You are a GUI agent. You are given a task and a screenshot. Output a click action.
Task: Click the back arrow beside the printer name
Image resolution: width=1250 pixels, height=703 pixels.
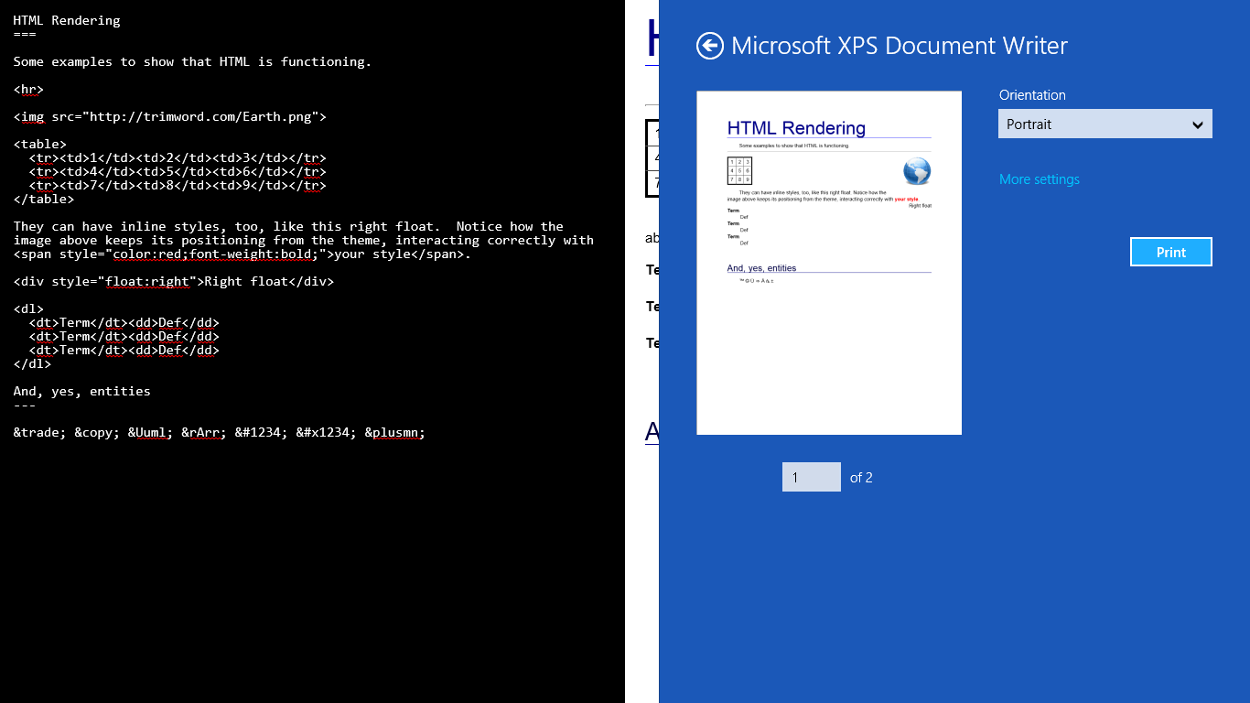click(709, 46)
